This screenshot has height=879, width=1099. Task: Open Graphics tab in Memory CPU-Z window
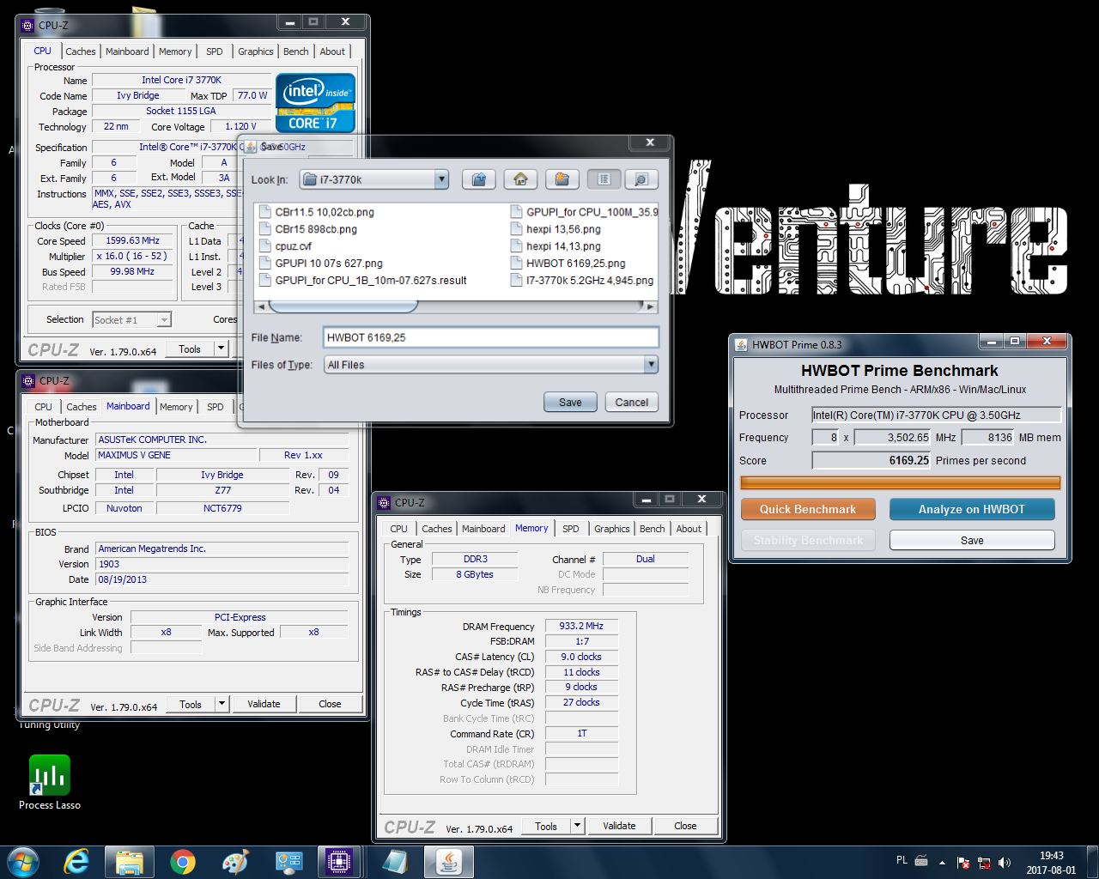click(611, 529)
